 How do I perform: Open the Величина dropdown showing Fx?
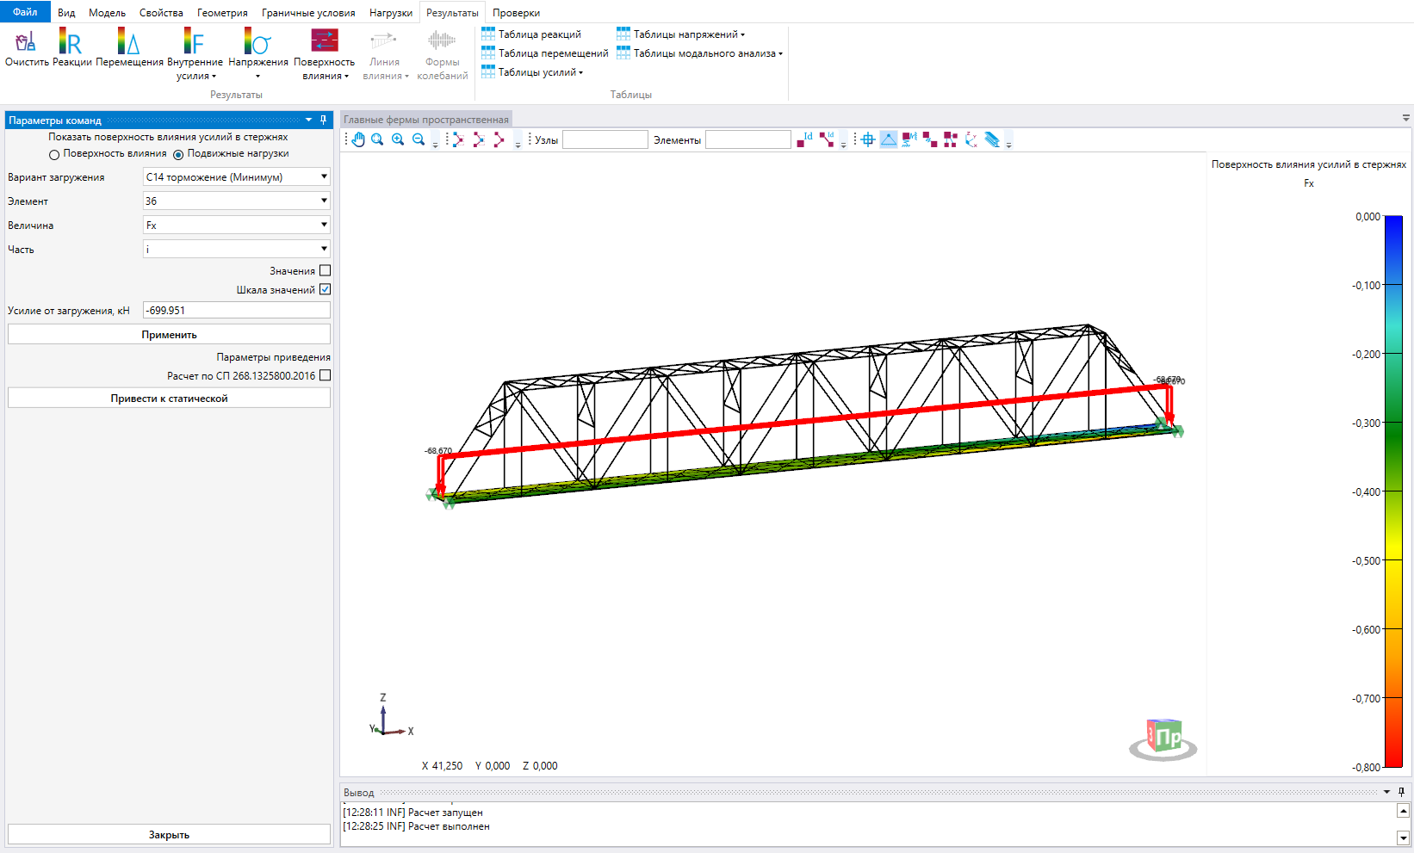point(237,225)
